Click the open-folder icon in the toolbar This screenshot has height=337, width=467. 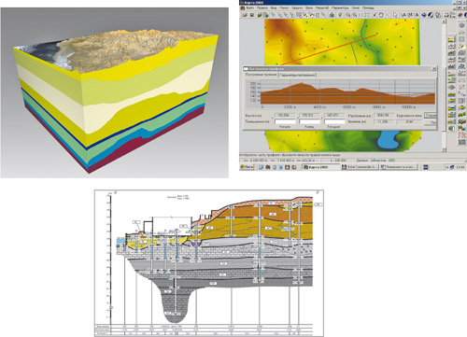[245, 15]
